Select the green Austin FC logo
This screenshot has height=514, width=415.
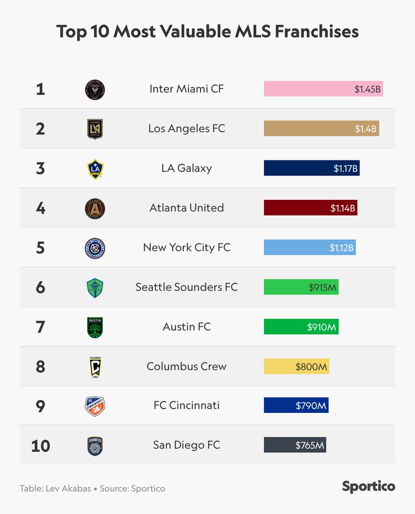[x=95, y=327]
